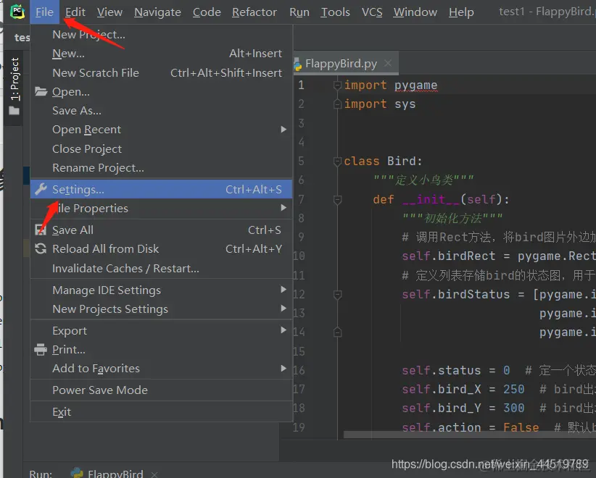Choose Open... in File menu

coord(161,91)
